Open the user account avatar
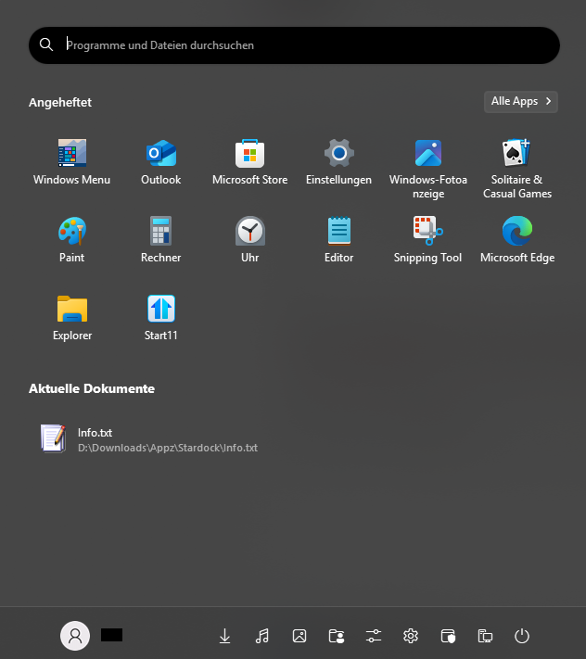Viewport: 586px width, 659px height. [75, 635]
